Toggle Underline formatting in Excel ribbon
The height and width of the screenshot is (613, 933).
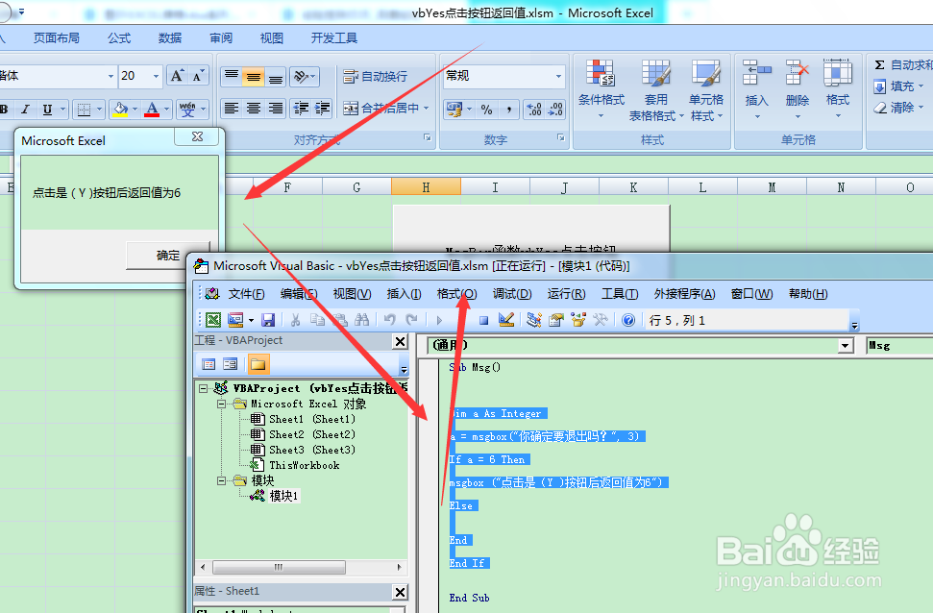pyautogui.click(x=48, y=109)
